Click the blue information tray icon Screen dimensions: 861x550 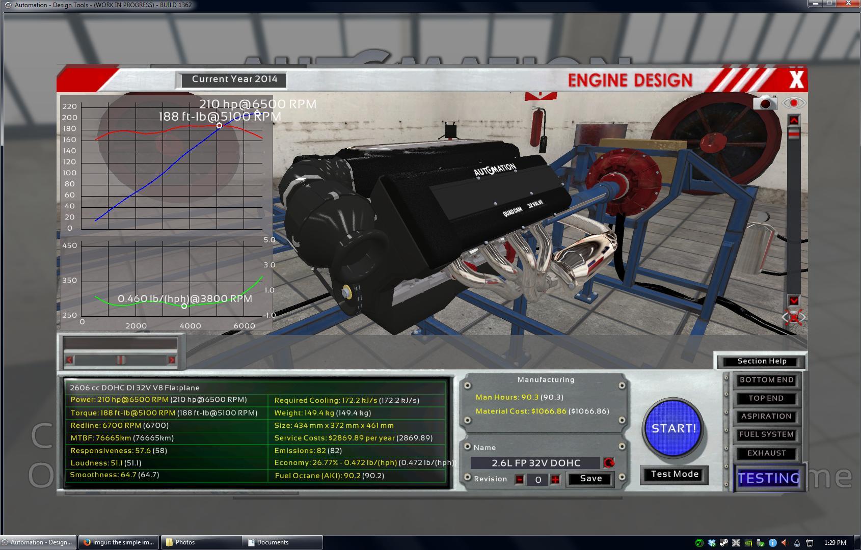(772, 543)
